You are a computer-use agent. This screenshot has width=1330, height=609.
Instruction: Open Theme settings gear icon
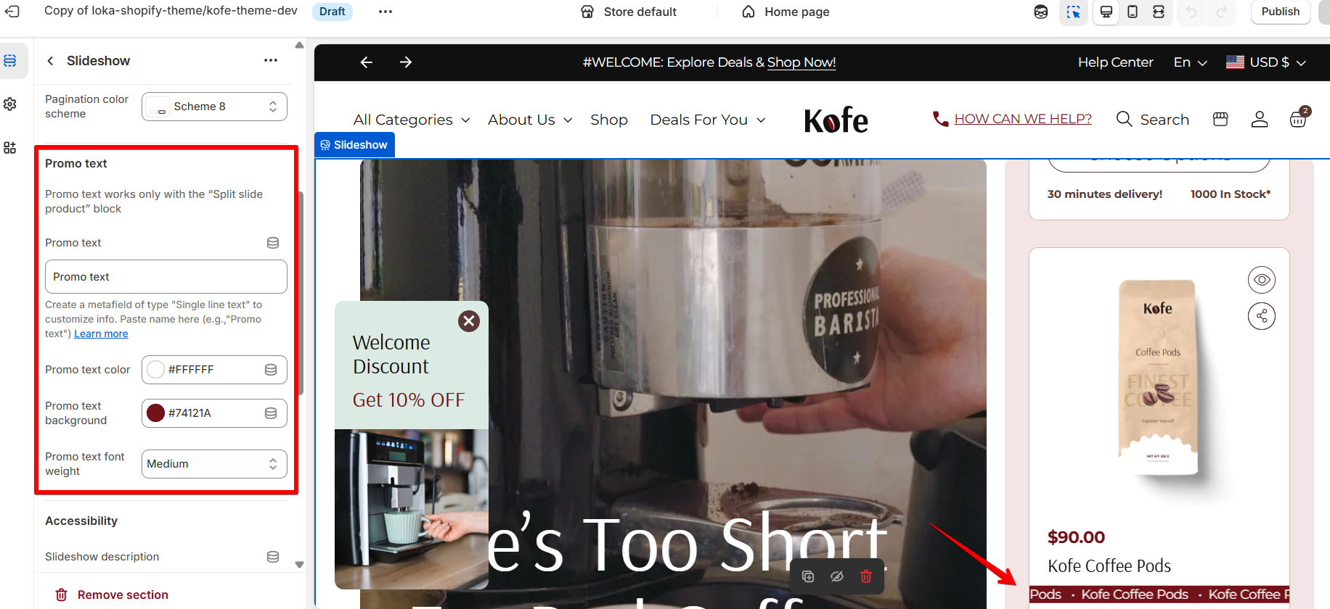click(10, 104)
